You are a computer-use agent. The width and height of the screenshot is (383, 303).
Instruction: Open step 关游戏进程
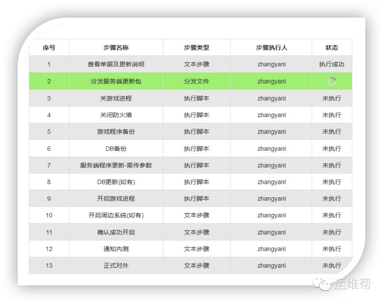coord(115,98)
